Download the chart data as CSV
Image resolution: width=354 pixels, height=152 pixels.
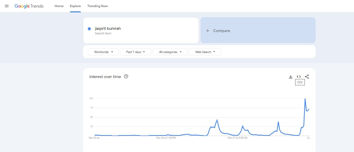291,77
